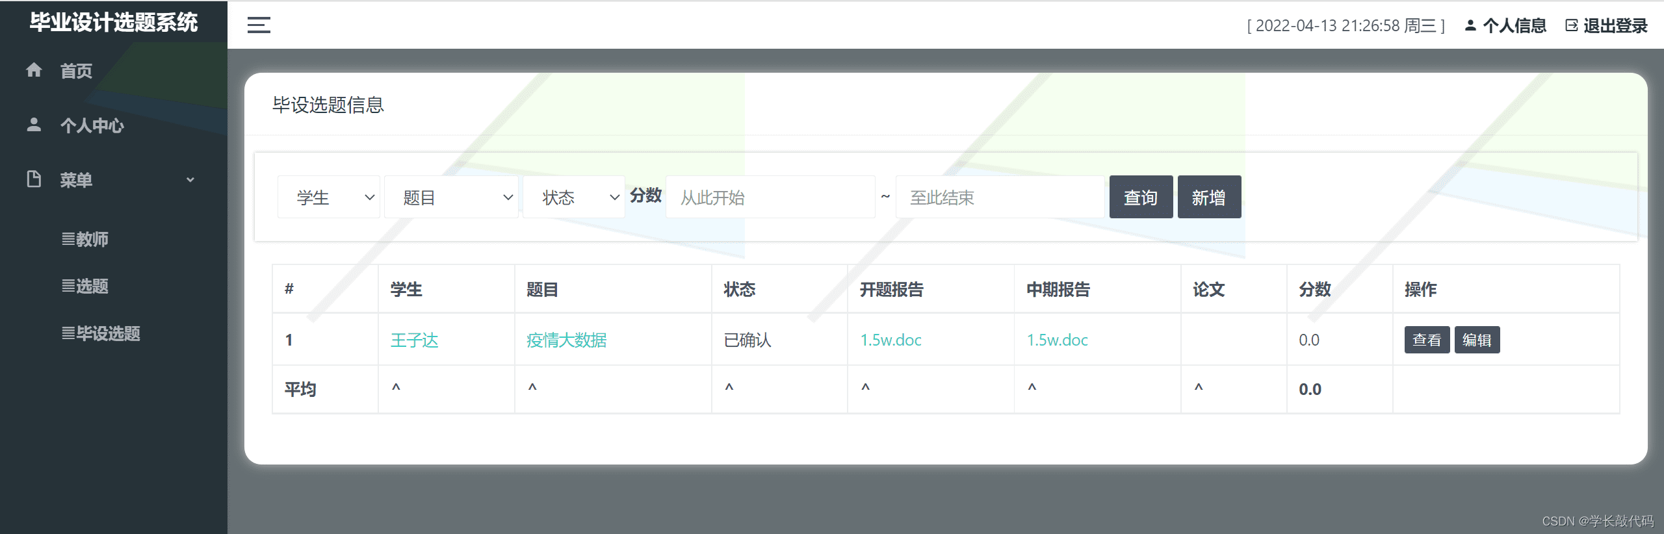Click 查看 for the 王子达 row

coord(1427,340)
